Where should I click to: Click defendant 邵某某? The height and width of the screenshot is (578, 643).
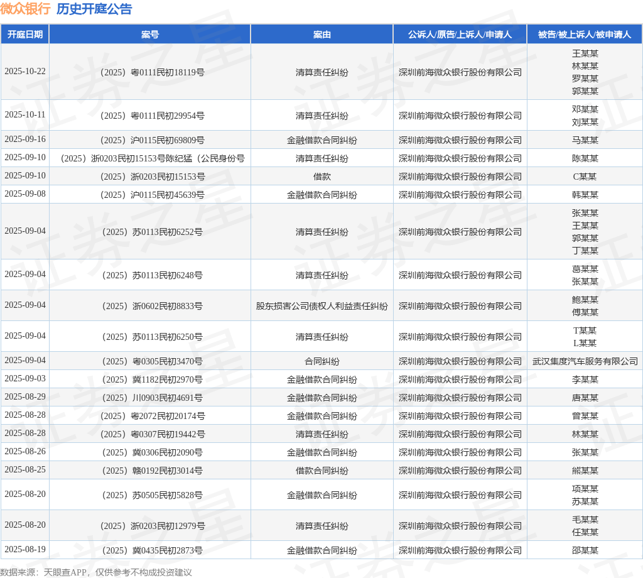click(x=585, y=550)
